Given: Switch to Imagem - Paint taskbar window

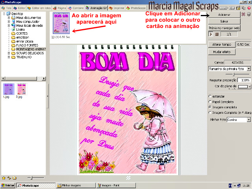Looking at the screenshot, I should 116,185.
